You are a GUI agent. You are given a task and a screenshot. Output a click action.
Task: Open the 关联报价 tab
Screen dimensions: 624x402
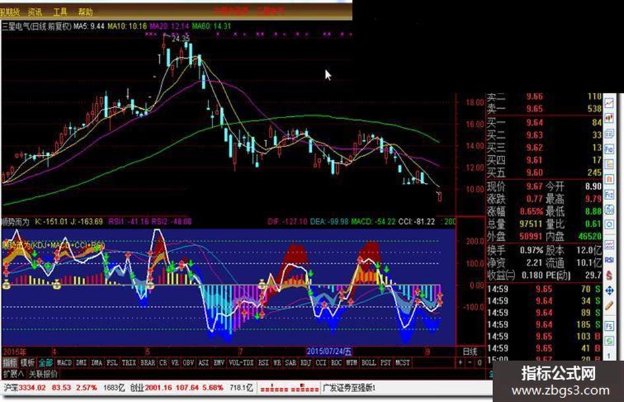43,374
